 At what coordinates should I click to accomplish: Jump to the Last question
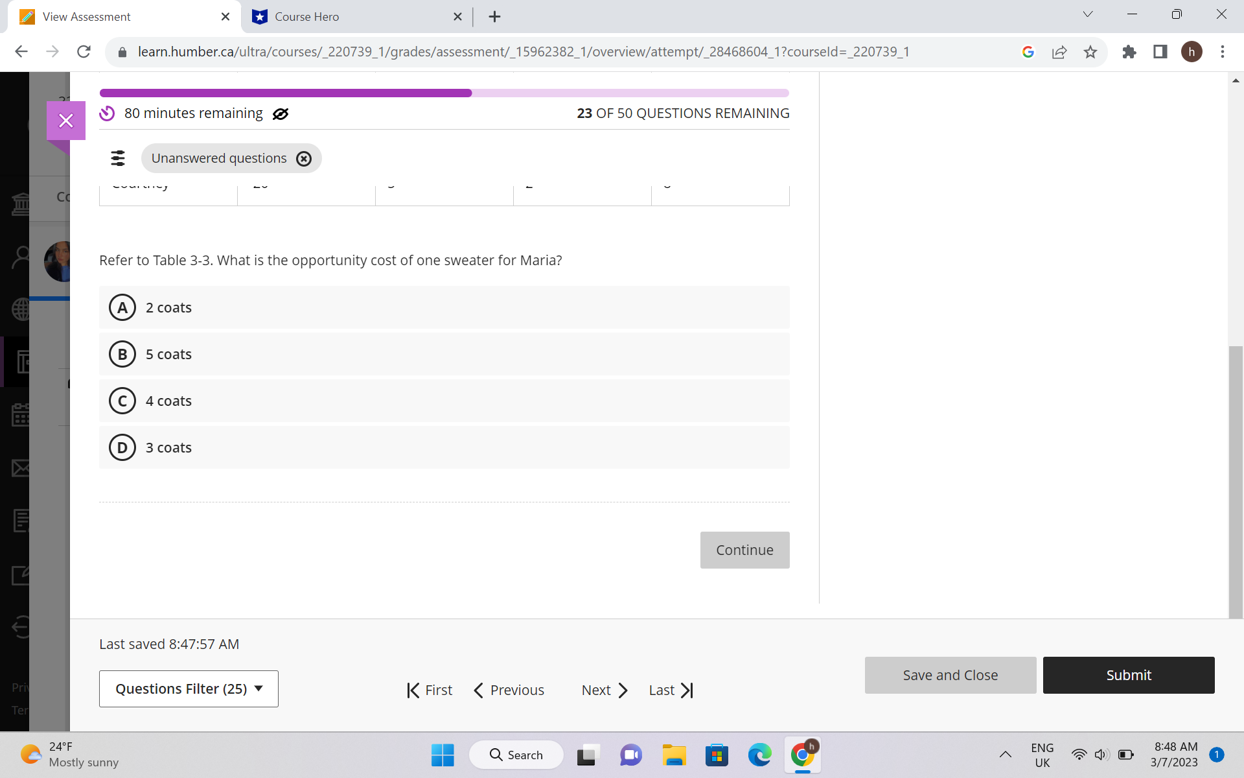[x=671, y=690]
